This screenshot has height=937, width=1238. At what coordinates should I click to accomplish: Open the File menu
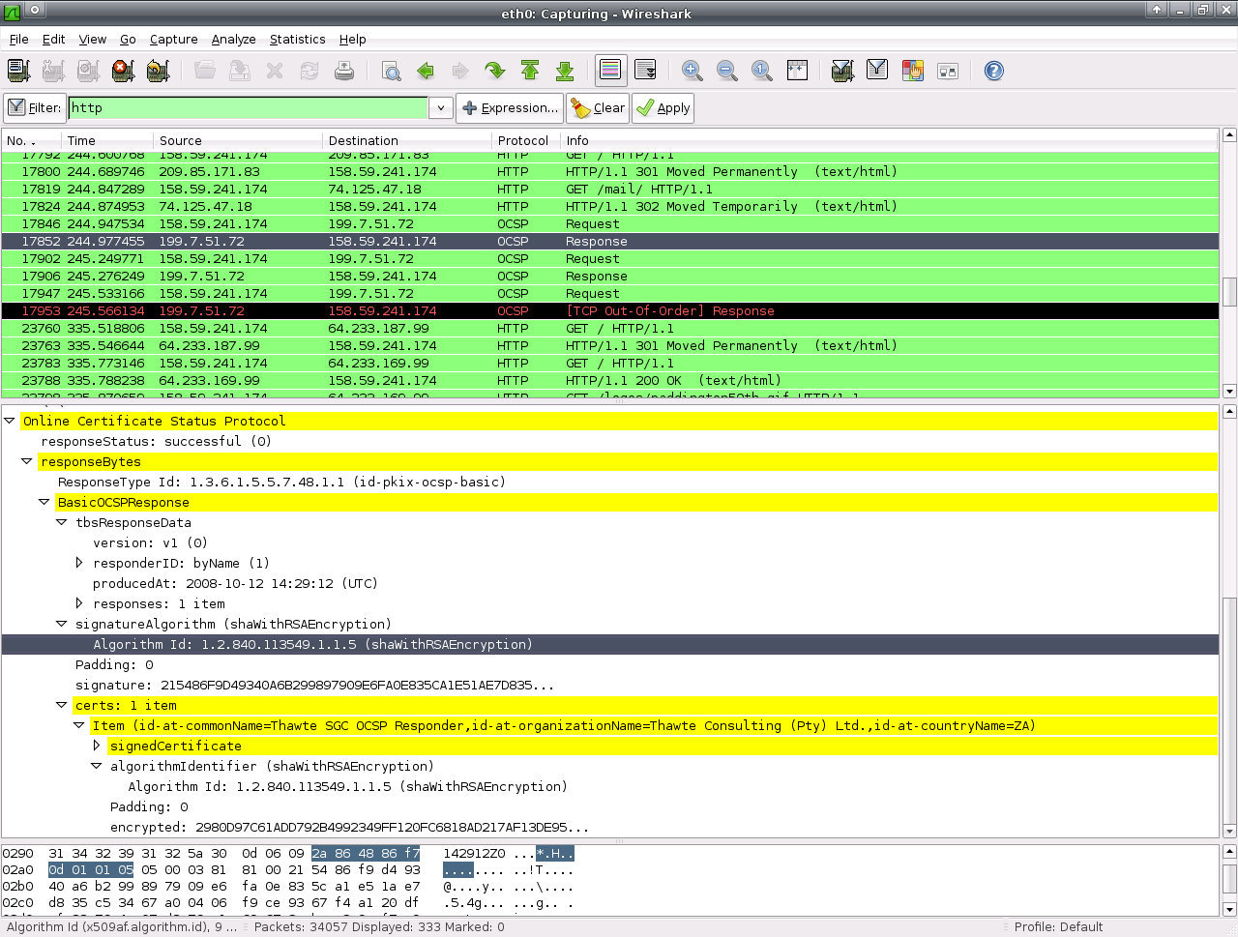click(x=19, y=40)
